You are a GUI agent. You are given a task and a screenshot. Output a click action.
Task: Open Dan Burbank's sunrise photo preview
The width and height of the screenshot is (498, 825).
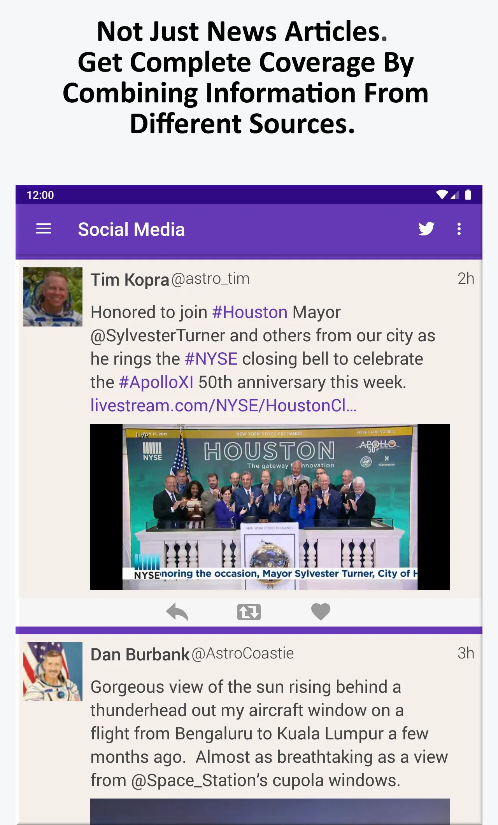[x=270, y=812]
